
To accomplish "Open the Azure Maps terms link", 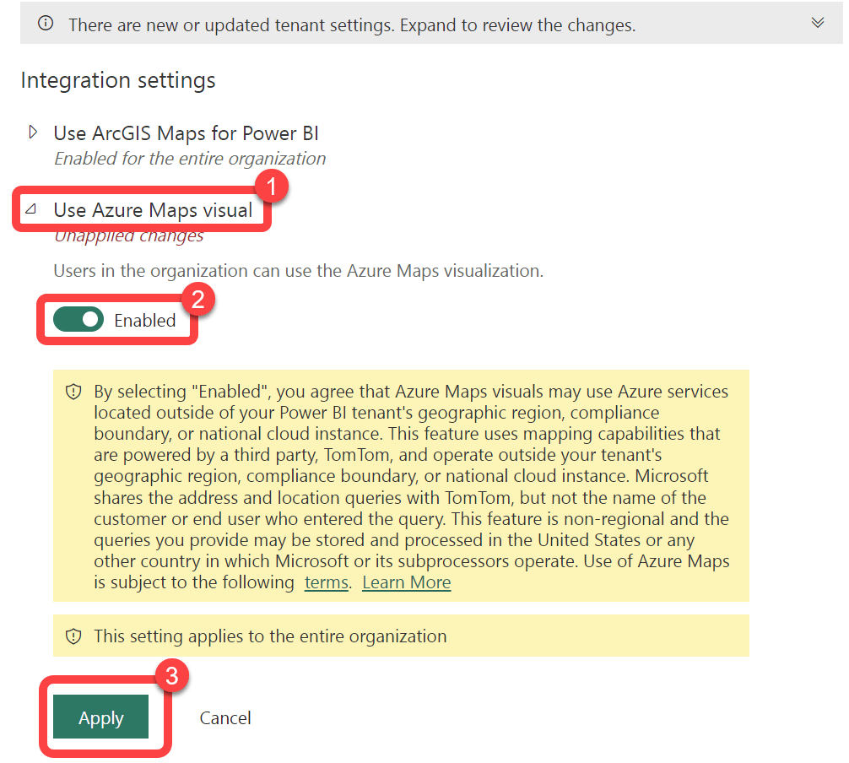I will pyautogui.click(x=326, y=582).
